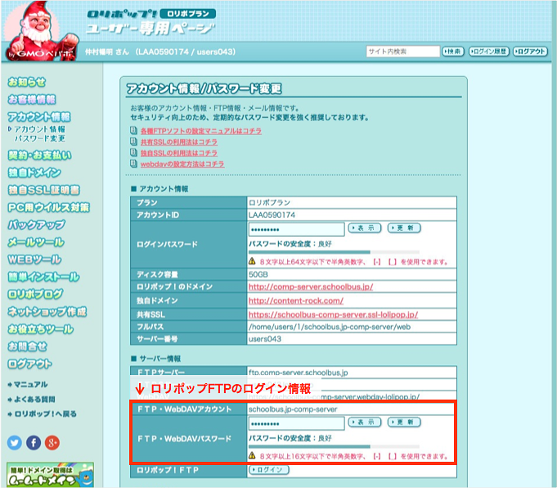Open WEBツール in the sidebar
Image resolution: width=557 pixels, height=488 pixels.
tap(34, 260)
